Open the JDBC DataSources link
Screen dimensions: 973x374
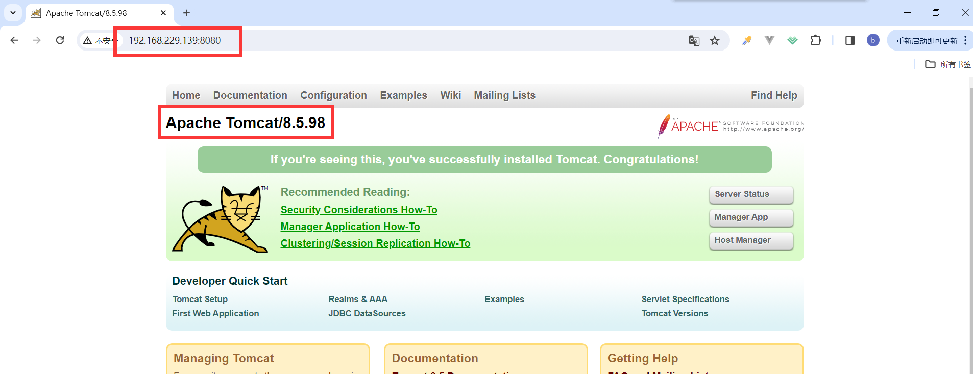coord(367,313)
